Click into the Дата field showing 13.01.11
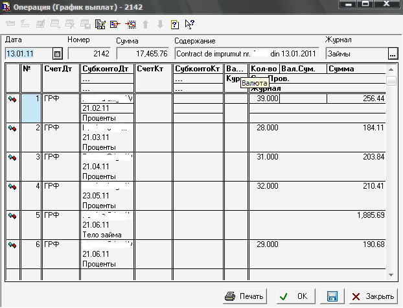Image resolution: width=403 pixels, height=308 pixels. [27, 54]
